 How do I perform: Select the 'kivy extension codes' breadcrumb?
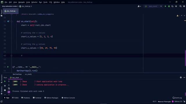10,6
